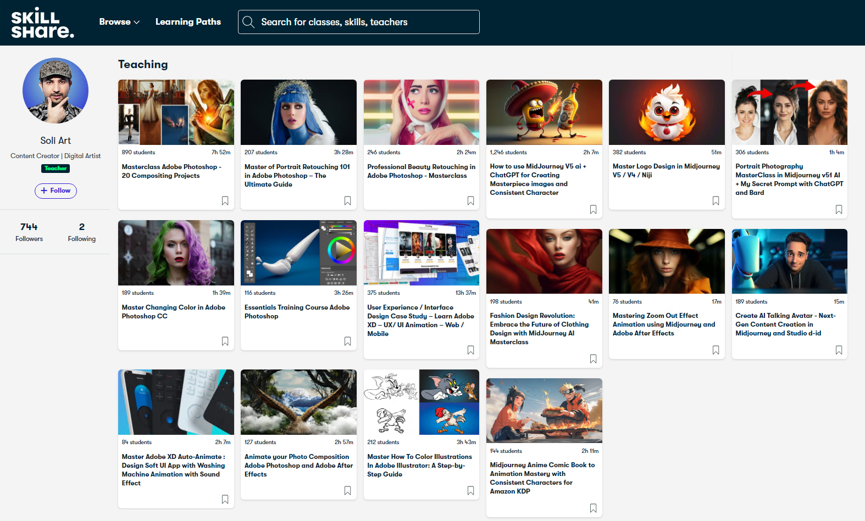Bookmark Master Logo Design in Midjourney
This screenshot has width=865, height=521.
(x=716, y=201)
